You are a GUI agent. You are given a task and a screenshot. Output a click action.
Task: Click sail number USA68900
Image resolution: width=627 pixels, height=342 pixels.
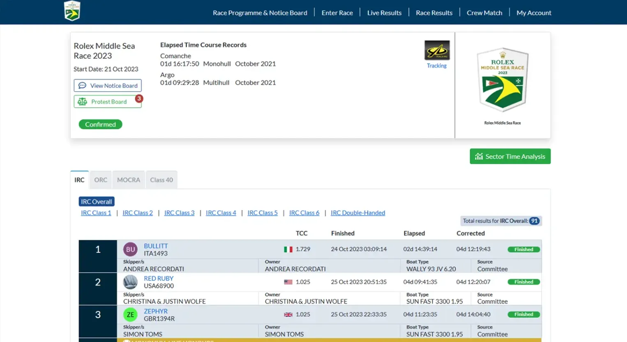tap(159, 286)
